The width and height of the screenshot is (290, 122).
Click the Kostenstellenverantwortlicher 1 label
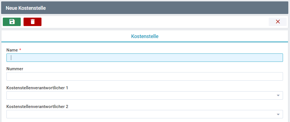(37, 88)
